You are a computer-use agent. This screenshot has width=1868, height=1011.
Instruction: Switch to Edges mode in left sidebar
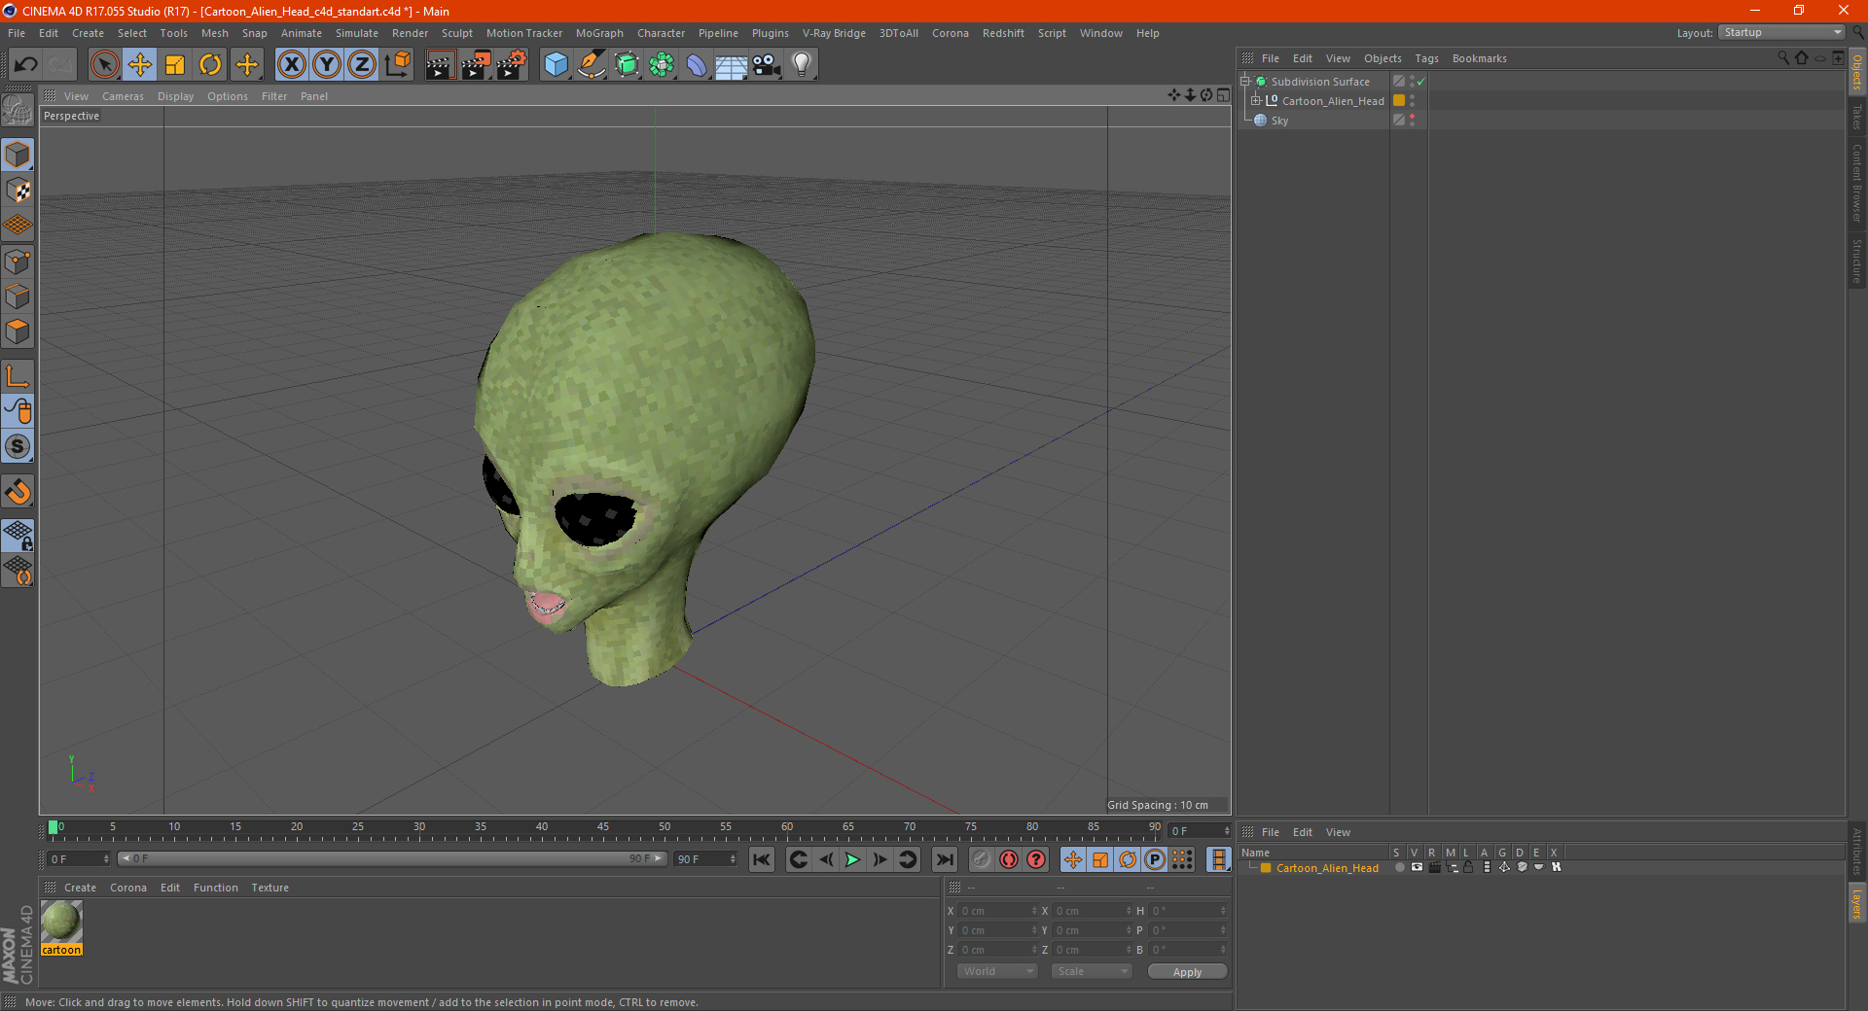pyautogui.click(x=18, y=296)
